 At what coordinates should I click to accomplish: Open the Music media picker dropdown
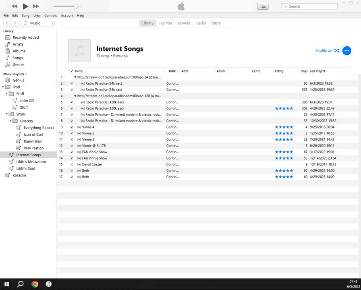tap(39, 23)
